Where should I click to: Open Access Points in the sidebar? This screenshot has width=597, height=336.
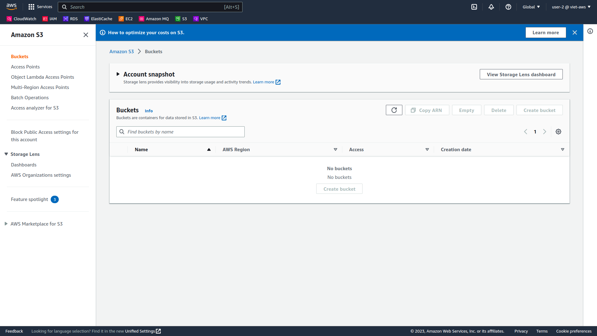coord(25,67)
